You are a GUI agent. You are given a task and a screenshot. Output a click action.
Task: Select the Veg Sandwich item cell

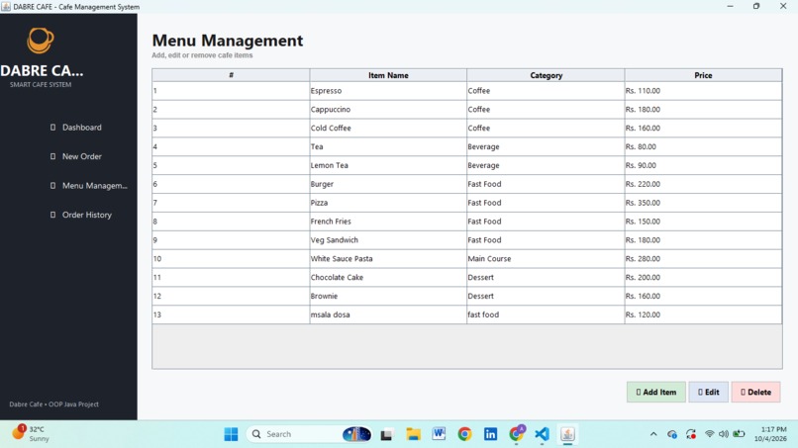tap(388, 240)
